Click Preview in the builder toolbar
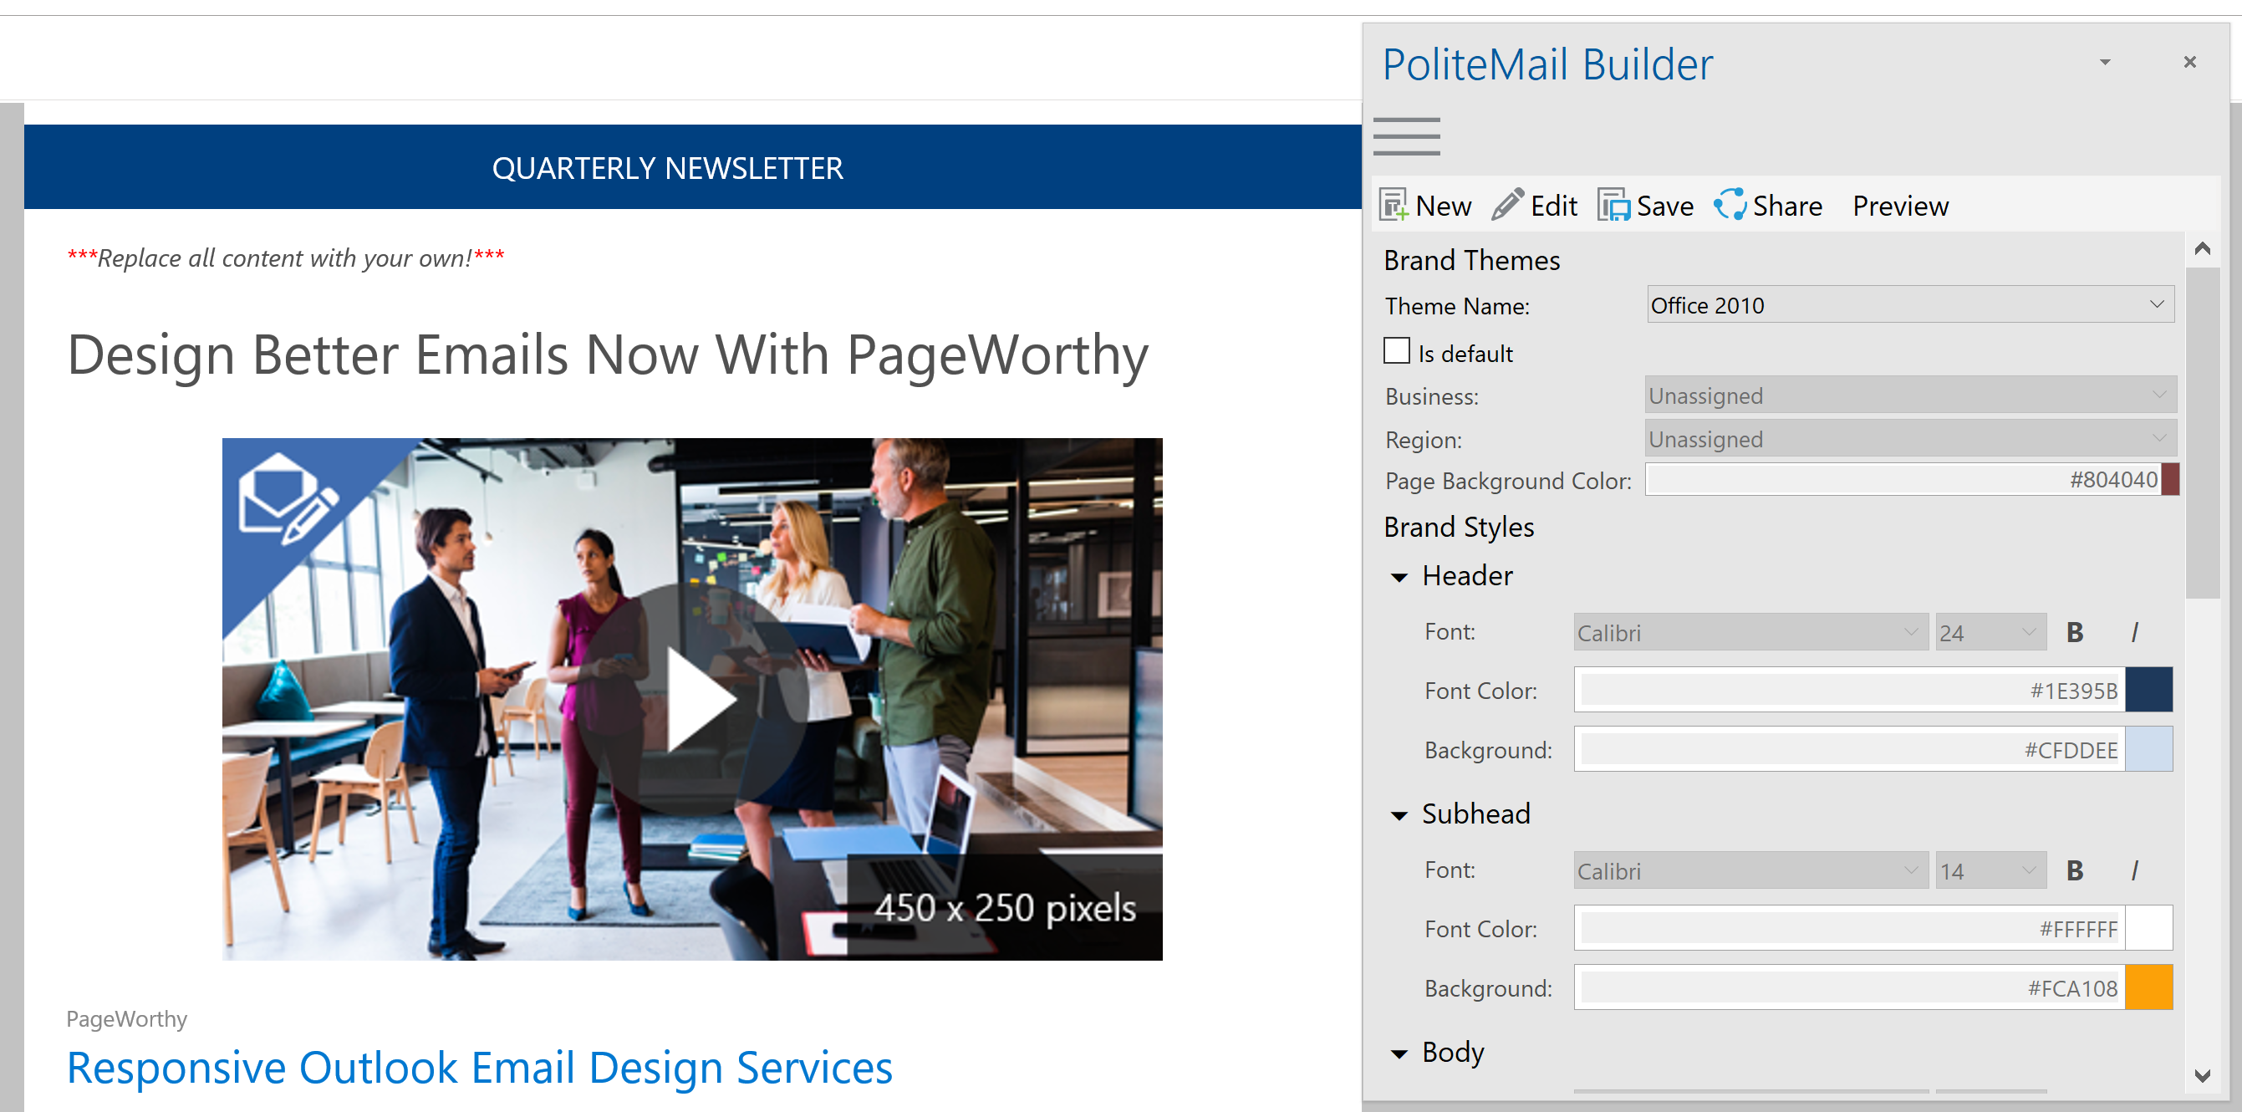Image resolution: width=2242 pixels, height=1112 pixels. [1900, 207]
